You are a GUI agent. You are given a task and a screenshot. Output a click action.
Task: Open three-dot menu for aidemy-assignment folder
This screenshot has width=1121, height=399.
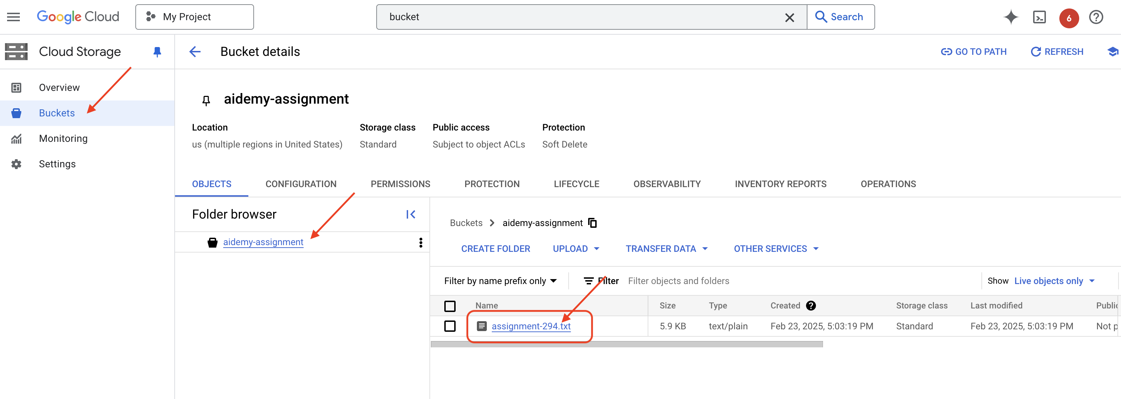click(x=420, y=242)
